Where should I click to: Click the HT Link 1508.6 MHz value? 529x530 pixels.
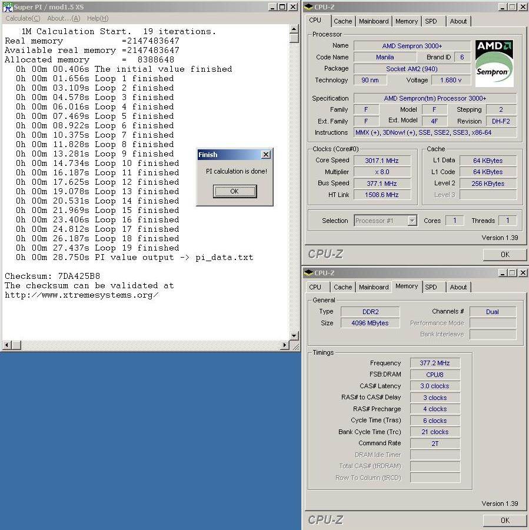click(382, 195)
